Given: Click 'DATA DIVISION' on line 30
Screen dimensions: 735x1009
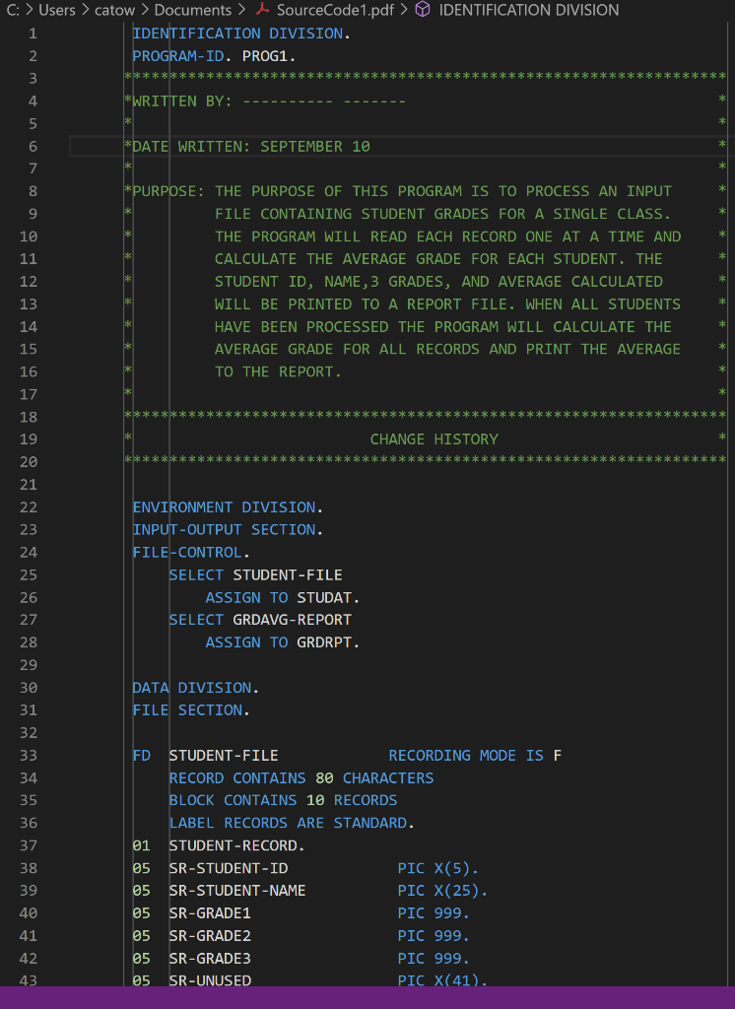Looking at the screenshot, I should pyautogui.click(x=192, y=688).
